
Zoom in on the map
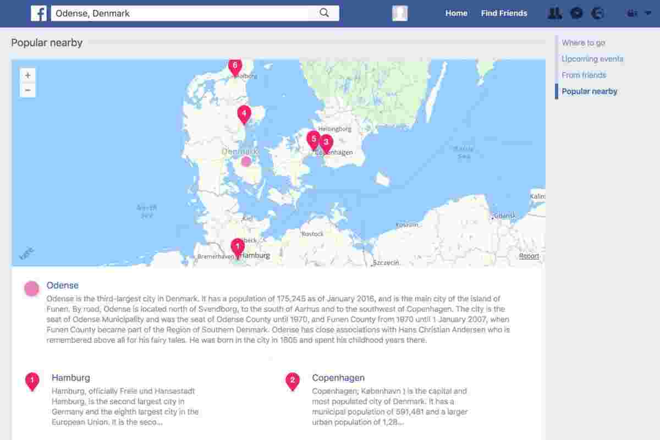click(28, 75)
